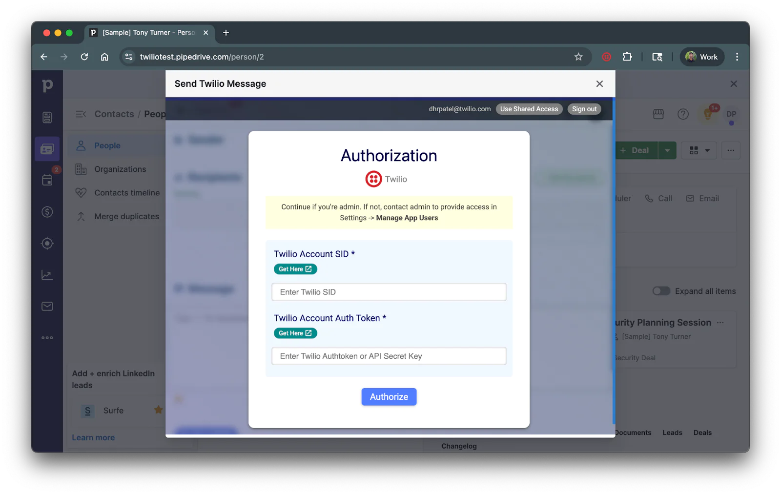
Task: Click the Pipedrive logo icon
Action: 47,85
